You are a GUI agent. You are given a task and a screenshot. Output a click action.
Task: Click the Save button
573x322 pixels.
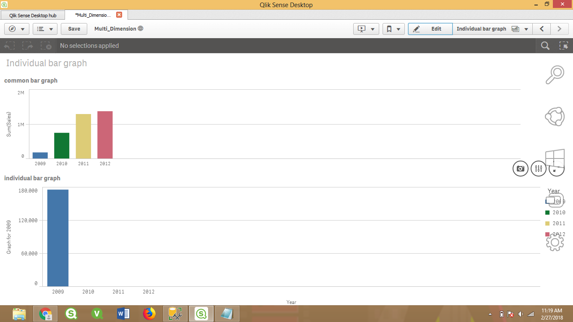[x=74, y=29]
